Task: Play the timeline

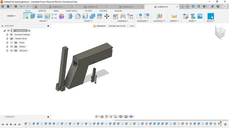Action: (x=11, y=125)
